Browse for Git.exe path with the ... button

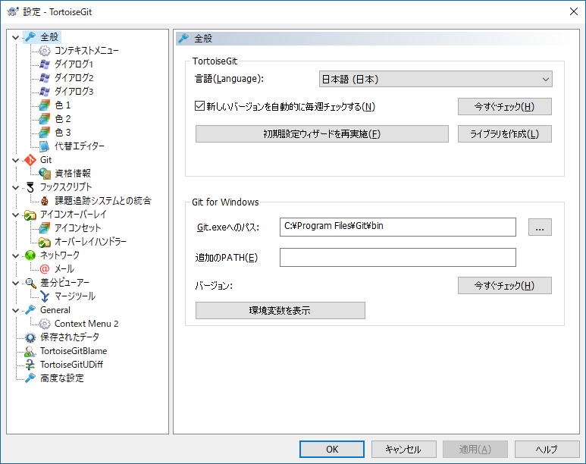tap(540, 227)
